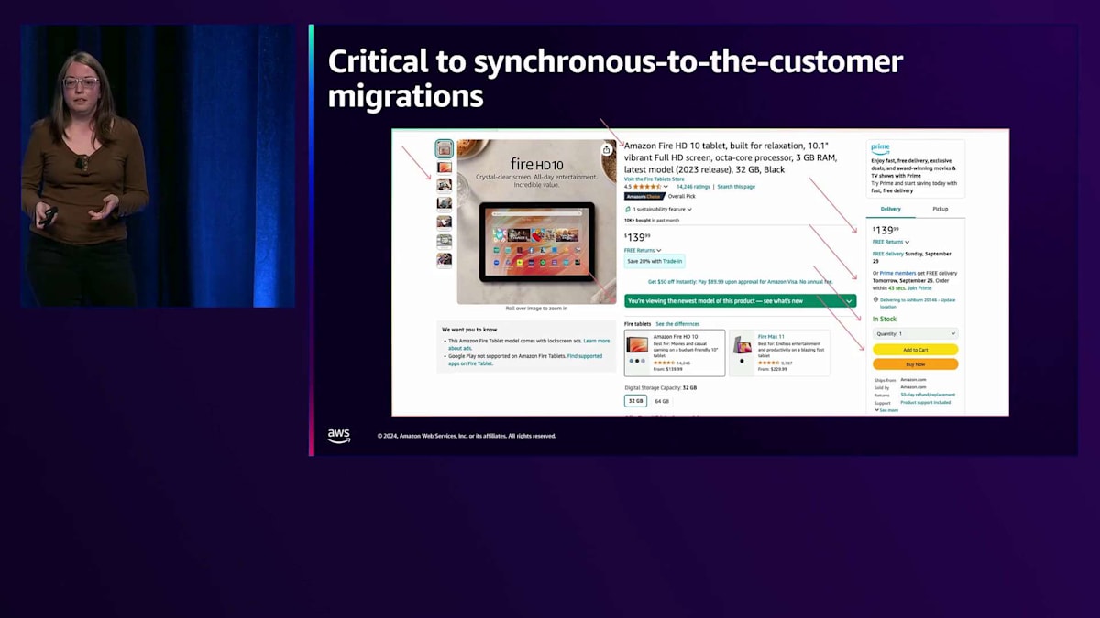1100x618 pixels.
Task: Click the Prime members link
Action: tap(898, 273)
